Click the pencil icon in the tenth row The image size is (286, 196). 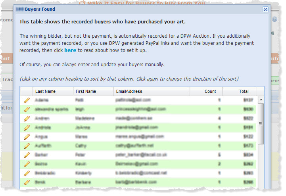[27, 183]
